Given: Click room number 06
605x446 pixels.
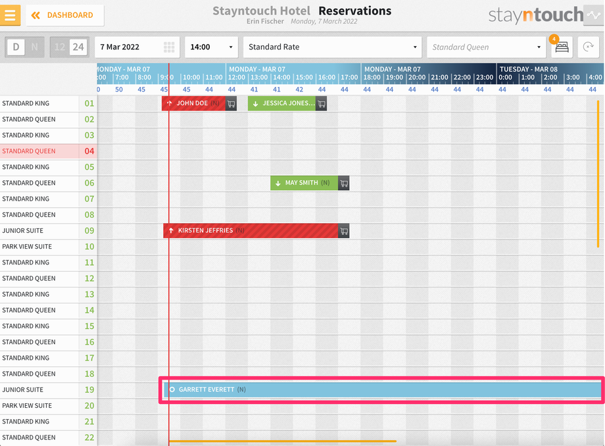Looking at the screenshot, I should coord(89,183).
